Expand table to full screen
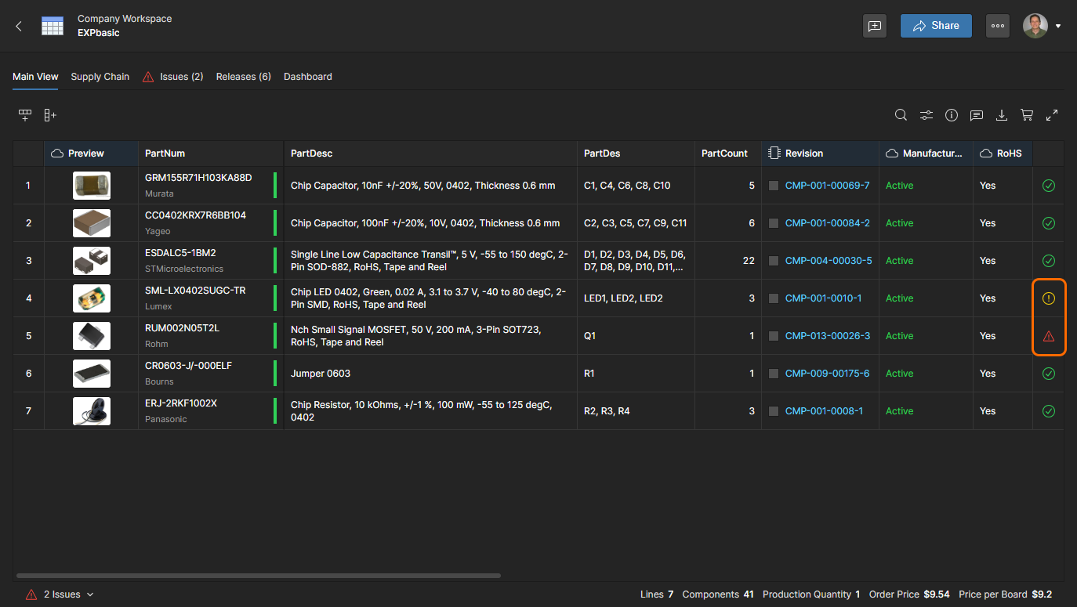This screenshot has height=607, width=1077. (1052, 115)
